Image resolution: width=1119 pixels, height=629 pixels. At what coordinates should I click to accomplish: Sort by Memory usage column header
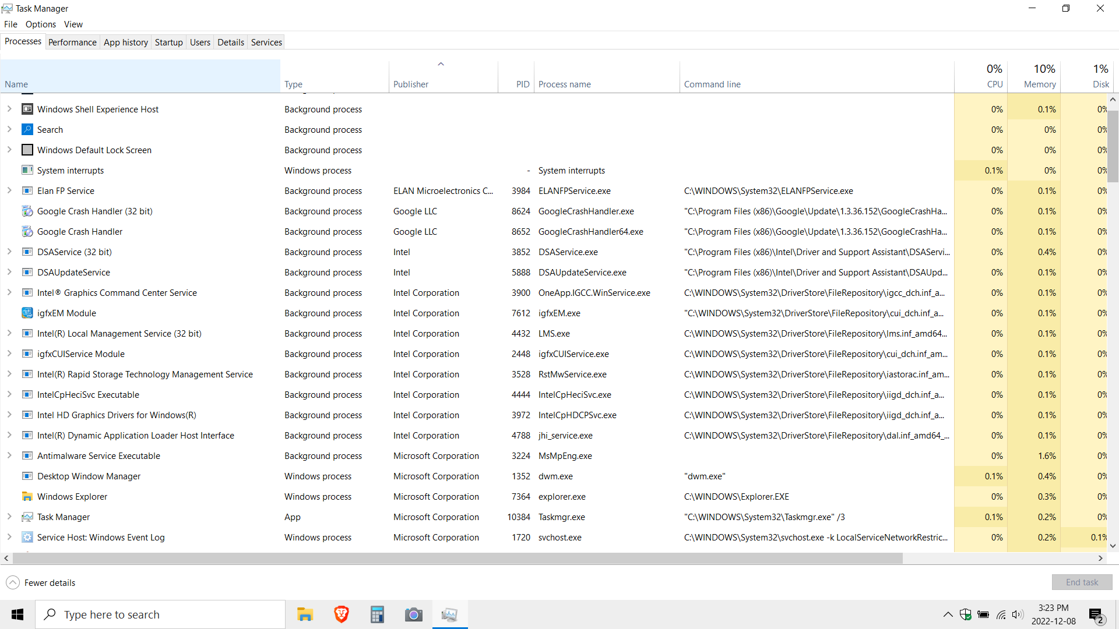[1034, 76]
